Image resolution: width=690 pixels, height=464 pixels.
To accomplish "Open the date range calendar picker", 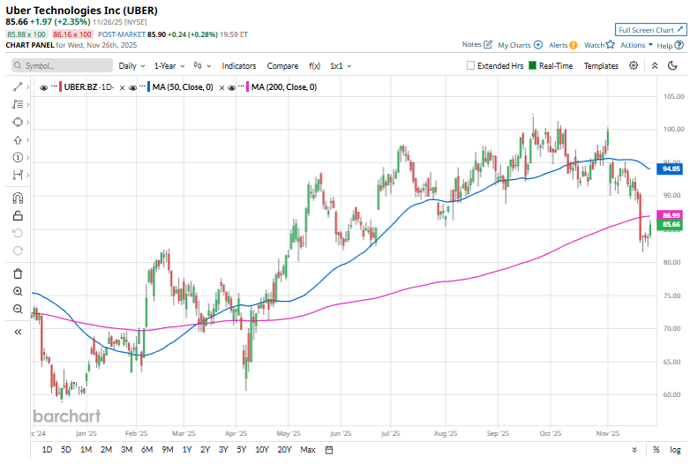I will click(x=328, y=450).
